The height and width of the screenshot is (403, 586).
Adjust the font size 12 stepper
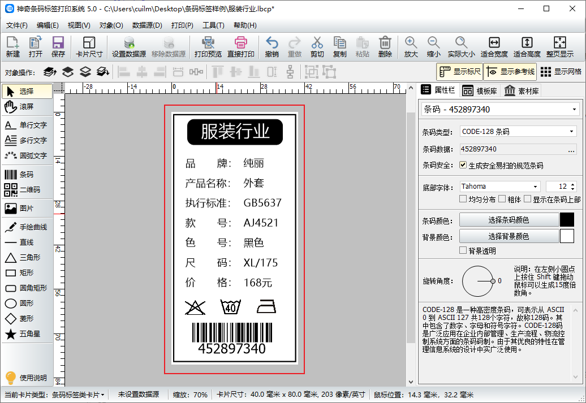[573, 187]
